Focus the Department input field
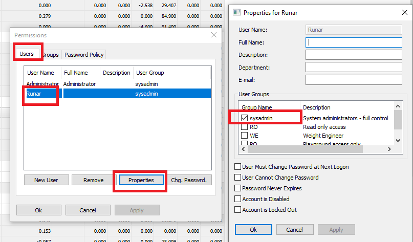The image size is (413, 242). pyautogui.click(x=354, y=67)
